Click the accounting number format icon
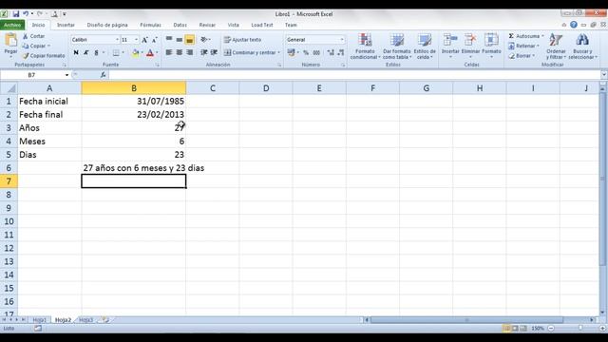This screenshot has width=608, height=342. tap(292, 52)
